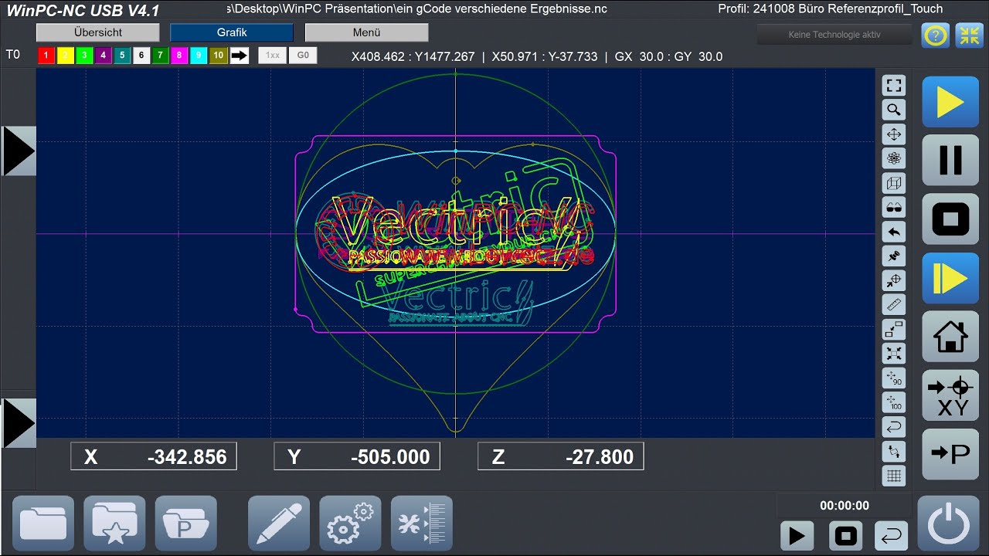Select the ruler measuring tool
The width and height of the screenshot is (989, 556).
(894, 305)
